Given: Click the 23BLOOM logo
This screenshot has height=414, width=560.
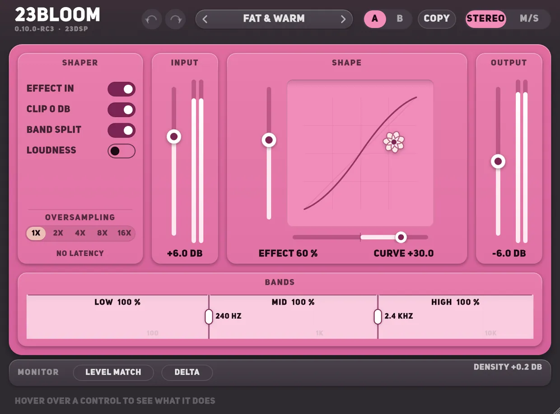Looking at the screenshot, I should (57, 15).
